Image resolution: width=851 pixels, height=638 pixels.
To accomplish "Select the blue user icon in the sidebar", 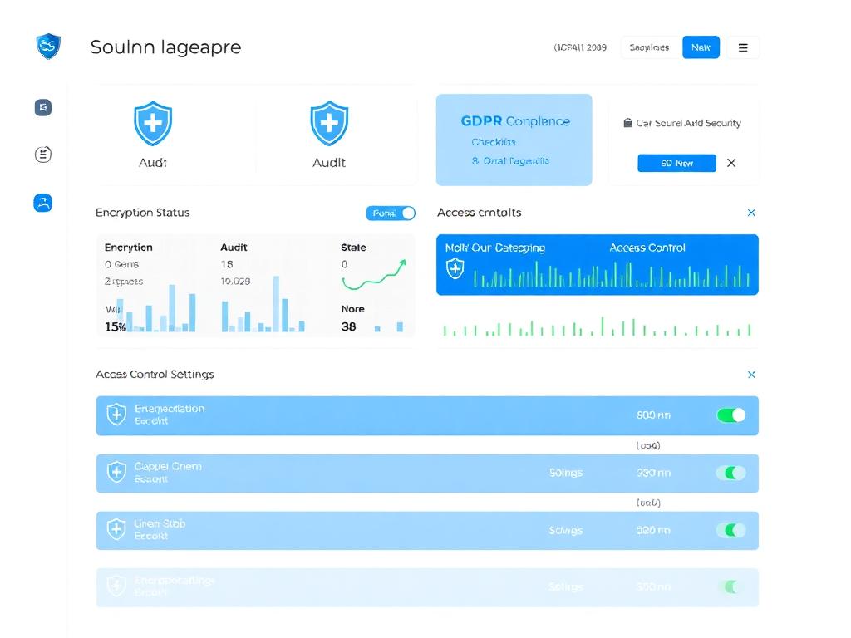I will coord(42,202).
